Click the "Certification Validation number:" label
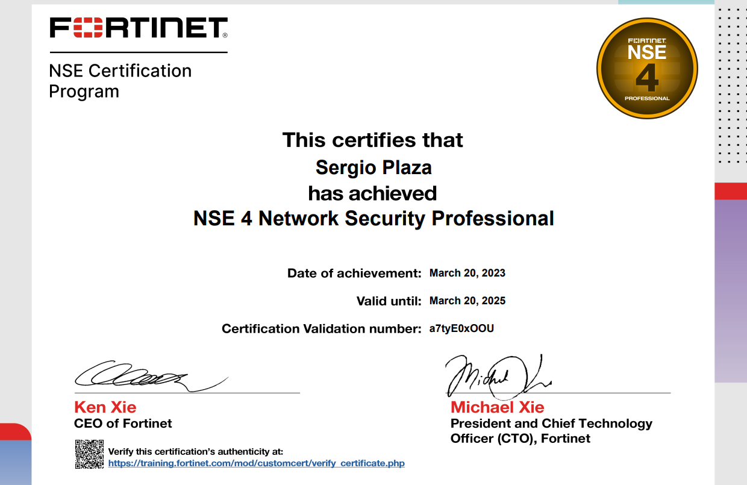 [321, 328]
